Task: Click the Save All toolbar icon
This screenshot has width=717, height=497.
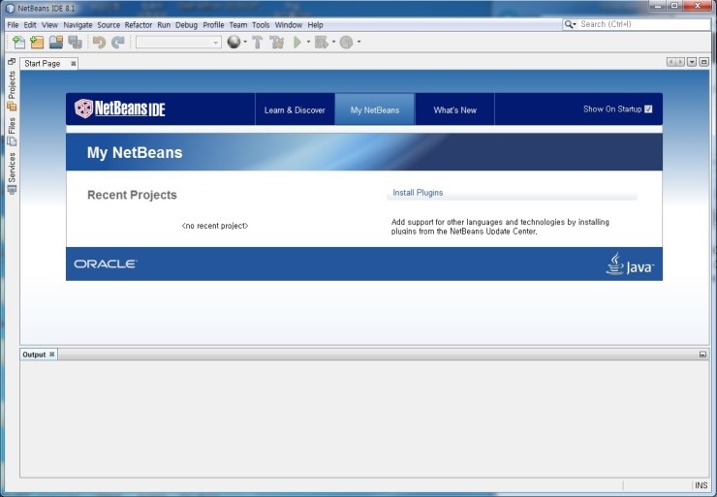Action: click(75, 42)
